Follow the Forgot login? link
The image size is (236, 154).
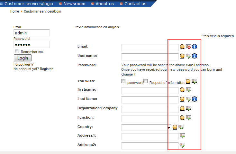[x=23, y=64]
